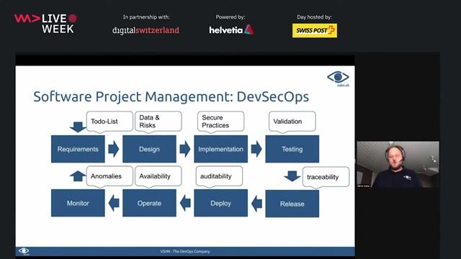461x259 pixels.
Task: Click the small eye logo in slide footer
Action: 24,251
